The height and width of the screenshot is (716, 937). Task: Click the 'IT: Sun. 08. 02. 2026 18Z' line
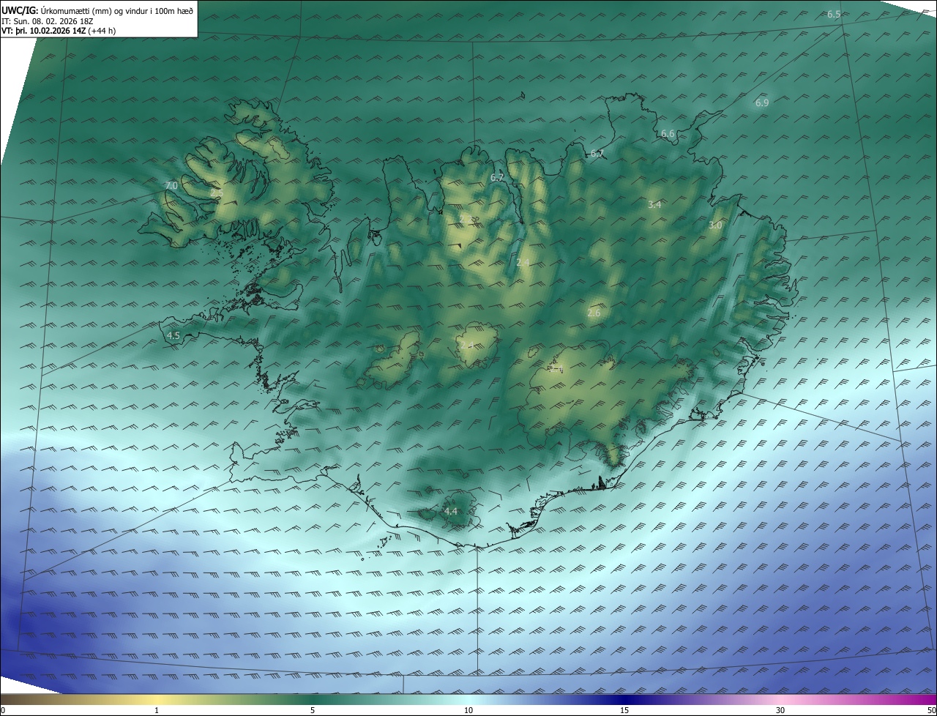click(47, 21)
